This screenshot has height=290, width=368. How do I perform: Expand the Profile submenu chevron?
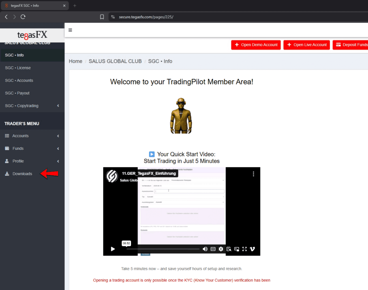click(x=58, y=161)
